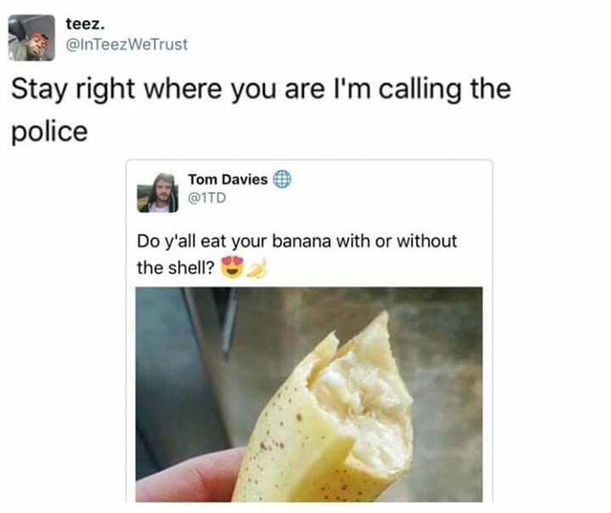
Task: Click the word 'police' in the tweet
Action: tap(49, 132)
